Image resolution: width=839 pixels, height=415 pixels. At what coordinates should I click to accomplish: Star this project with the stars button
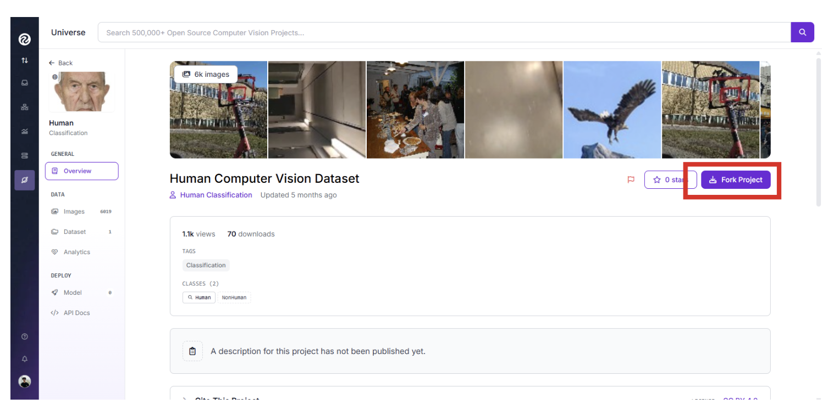[x=670, y=180]
